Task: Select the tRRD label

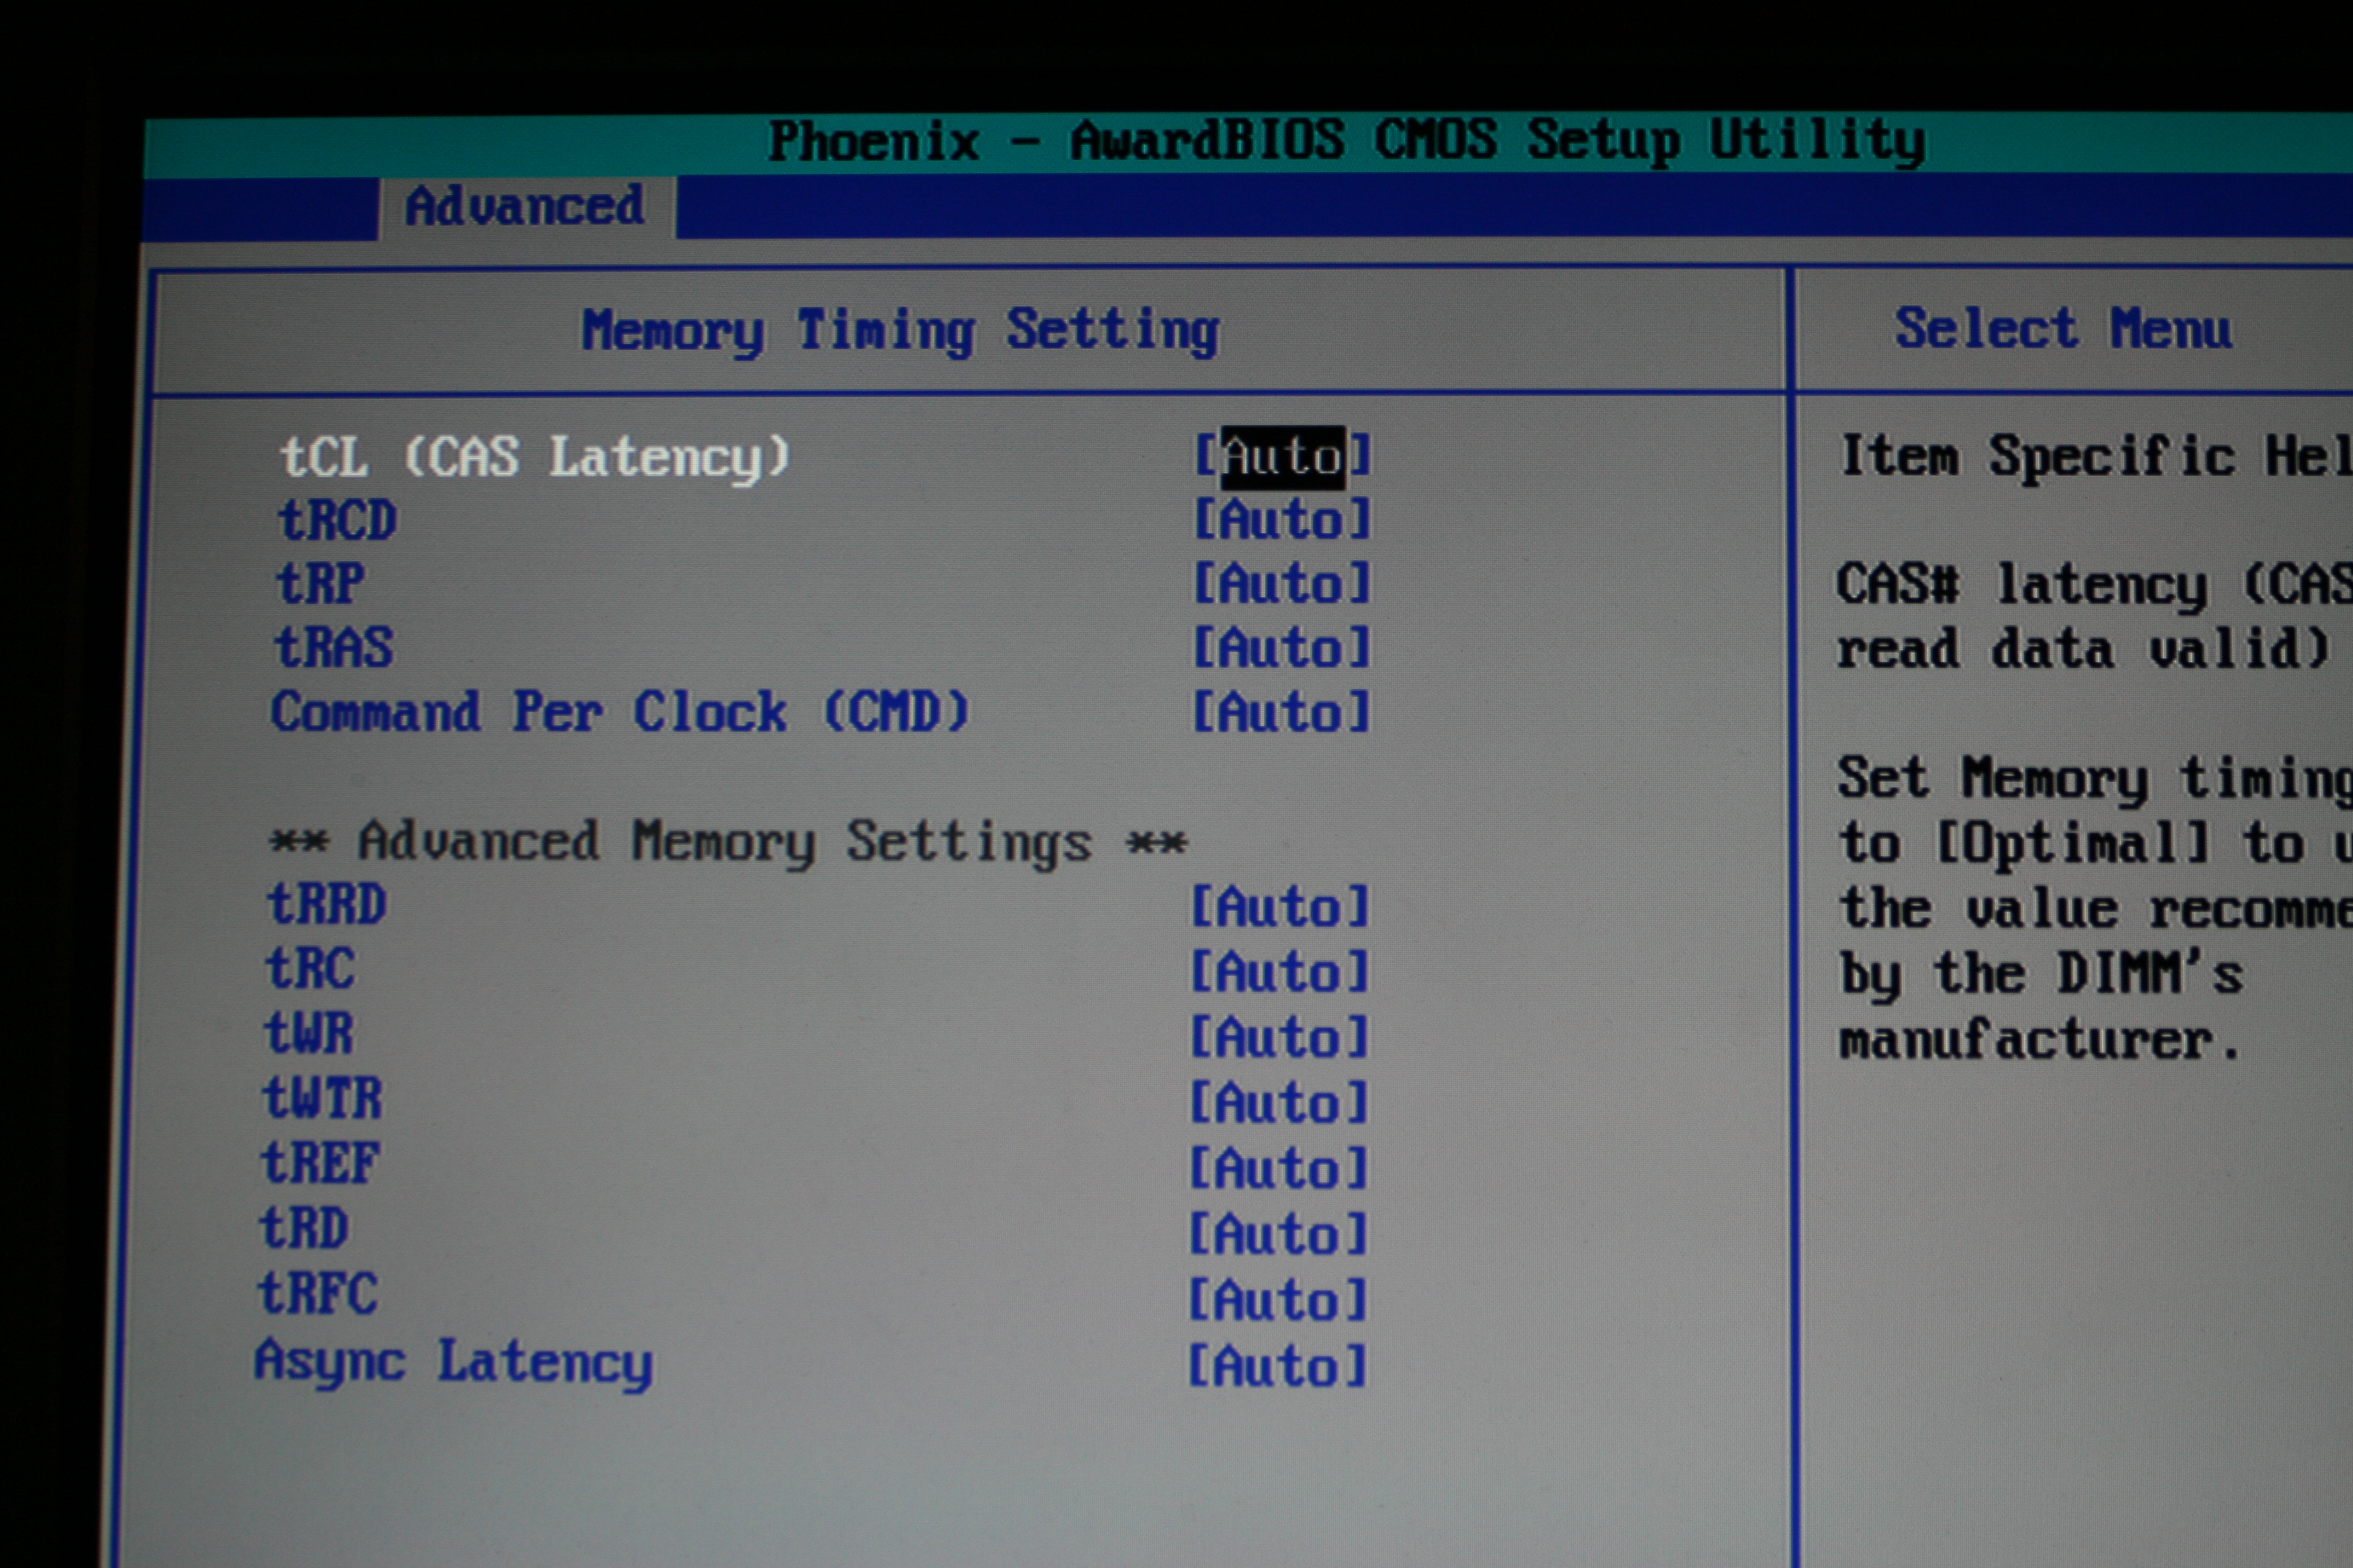Action: tap(326, 905)
